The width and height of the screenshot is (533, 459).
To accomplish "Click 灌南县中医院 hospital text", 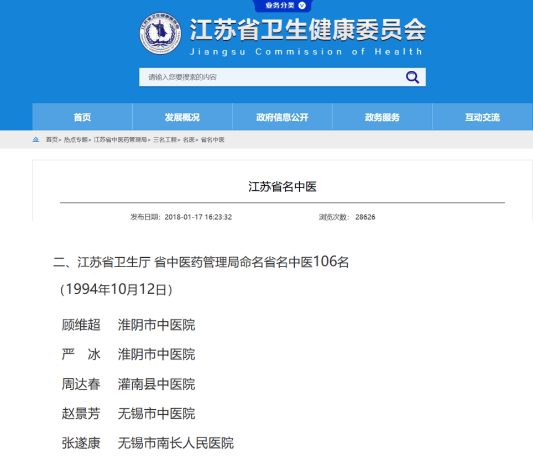I will 156,384.
